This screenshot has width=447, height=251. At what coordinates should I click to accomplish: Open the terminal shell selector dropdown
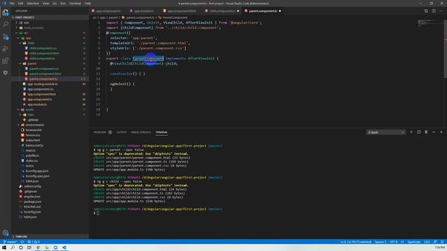[x=386, y=132]
